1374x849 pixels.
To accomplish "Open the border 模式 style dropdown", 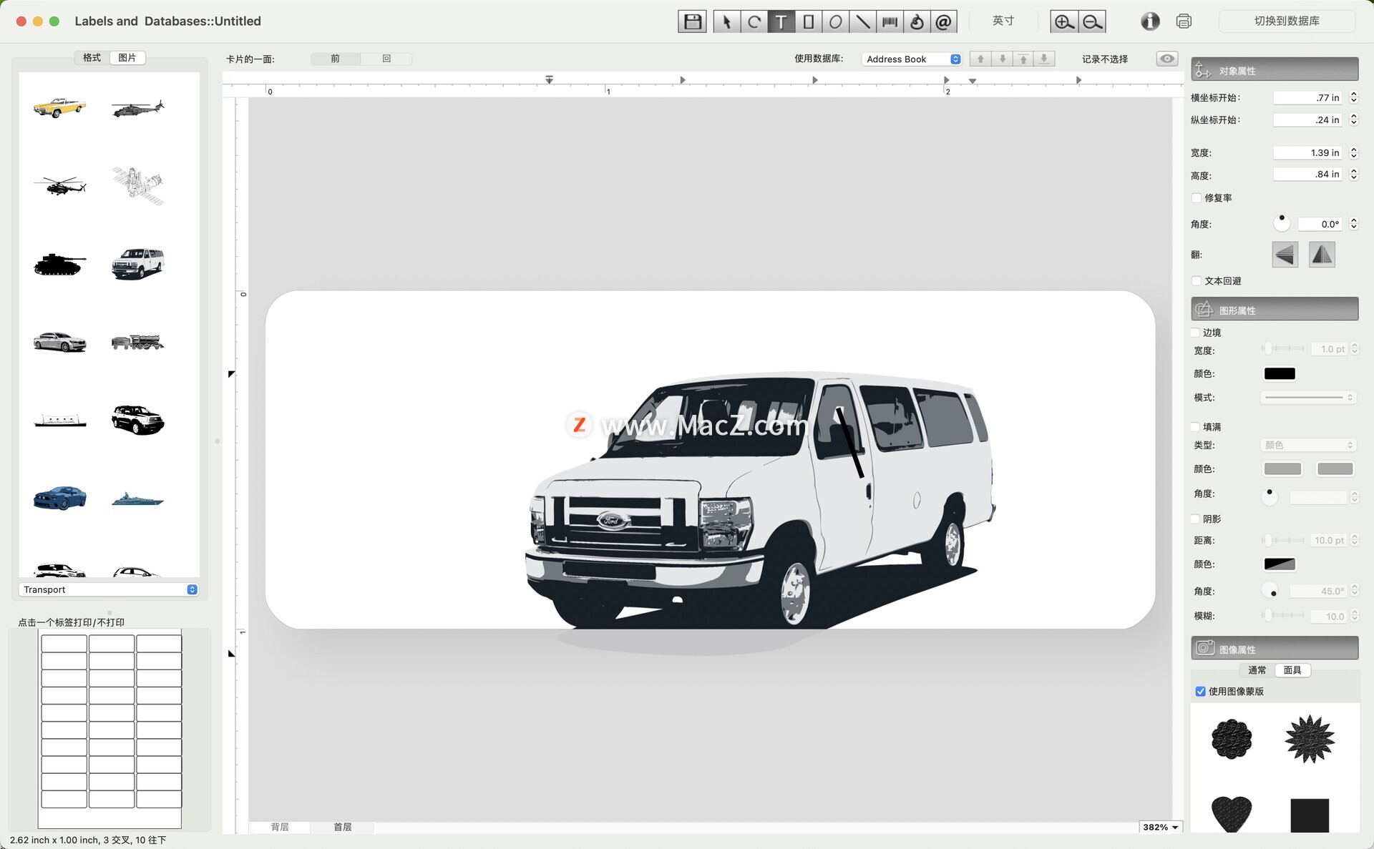I will coord(1308,398).
